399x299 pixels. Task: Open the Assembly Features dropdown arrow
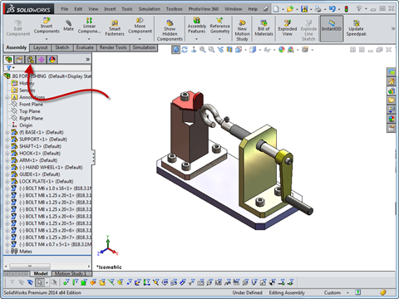coord(196,39)
